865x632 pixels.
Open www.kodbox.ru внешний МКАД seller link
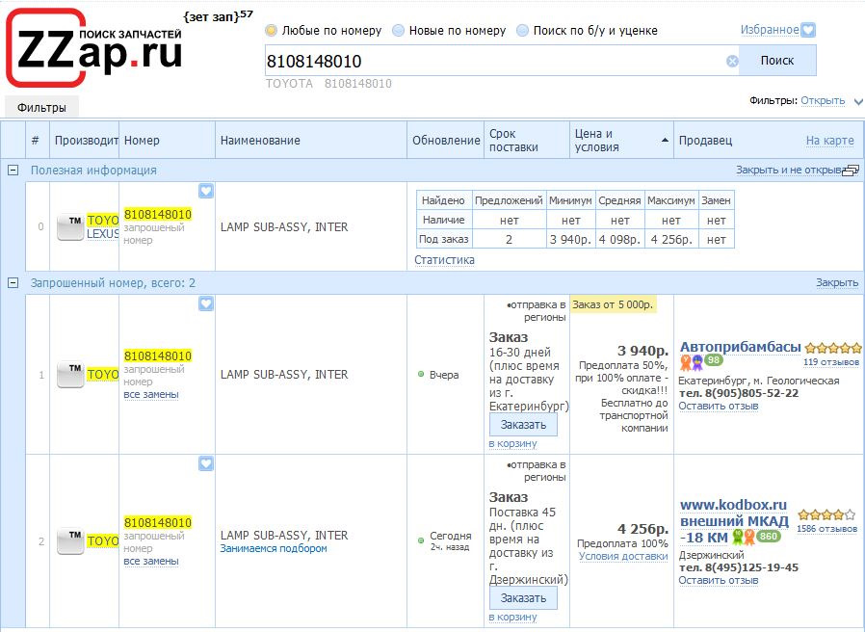(734, 521)
